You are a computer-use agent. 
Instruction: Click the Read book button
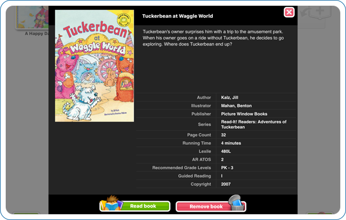coord(135,206)
